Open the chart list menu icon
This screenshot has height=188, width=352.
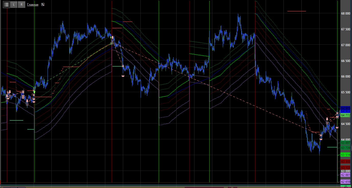[6, 5]
